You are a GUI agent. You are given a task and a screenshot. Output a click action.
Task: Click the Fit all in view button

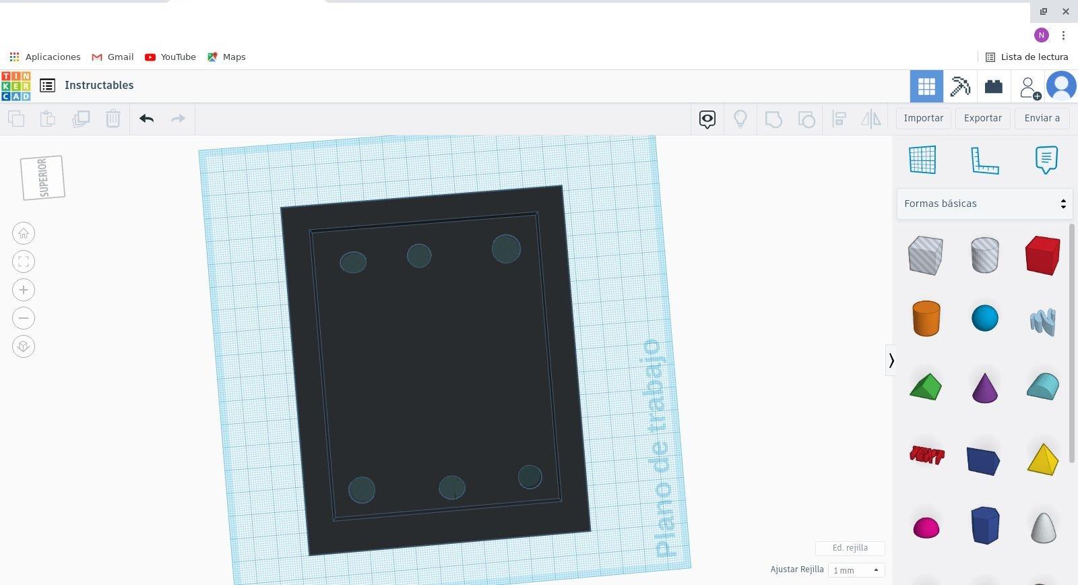pos(24,261)
